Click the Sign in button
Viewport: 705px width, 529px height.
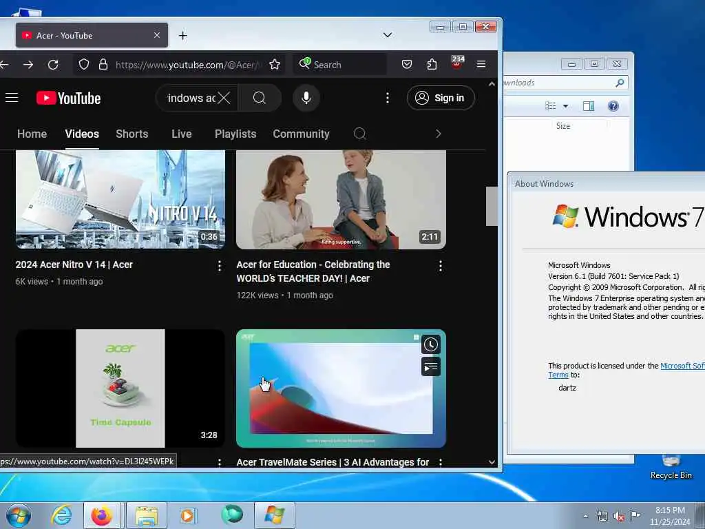[441, 98]
